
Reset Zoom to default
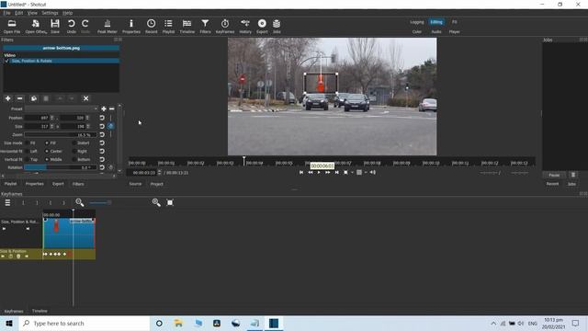[x=102, y=135]
